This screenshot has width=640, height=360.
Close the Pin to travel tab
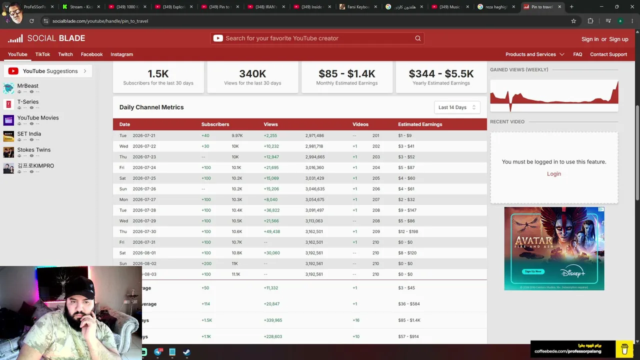(x=559, y=7)
